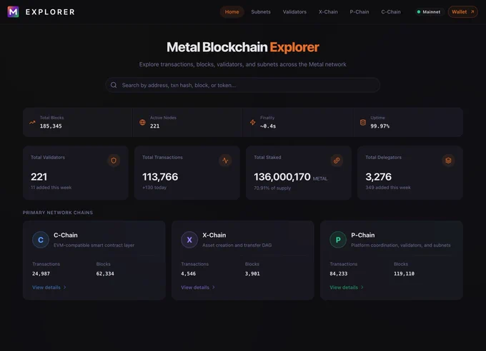Click the X-Chain card title
Viewport: 486px width, 351px height.
(214, 235)
